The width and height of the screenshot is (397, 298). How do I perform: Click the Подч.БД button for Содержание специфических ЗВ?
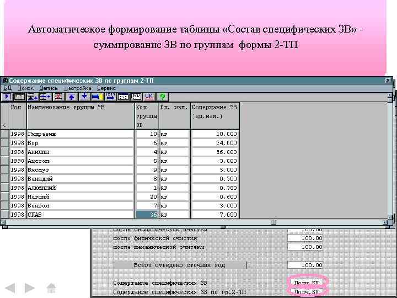(x=307, y=283)
